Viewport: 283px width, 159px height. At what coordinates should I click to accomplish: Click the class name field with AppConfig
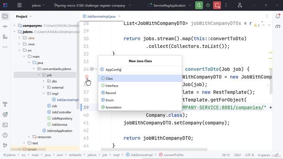coord(140,69)
